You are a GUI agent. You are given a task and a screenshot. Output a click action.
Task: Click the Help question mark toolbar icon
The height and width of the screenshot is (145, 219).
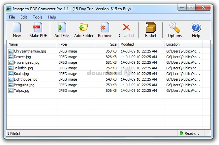(x=196, y=27)
